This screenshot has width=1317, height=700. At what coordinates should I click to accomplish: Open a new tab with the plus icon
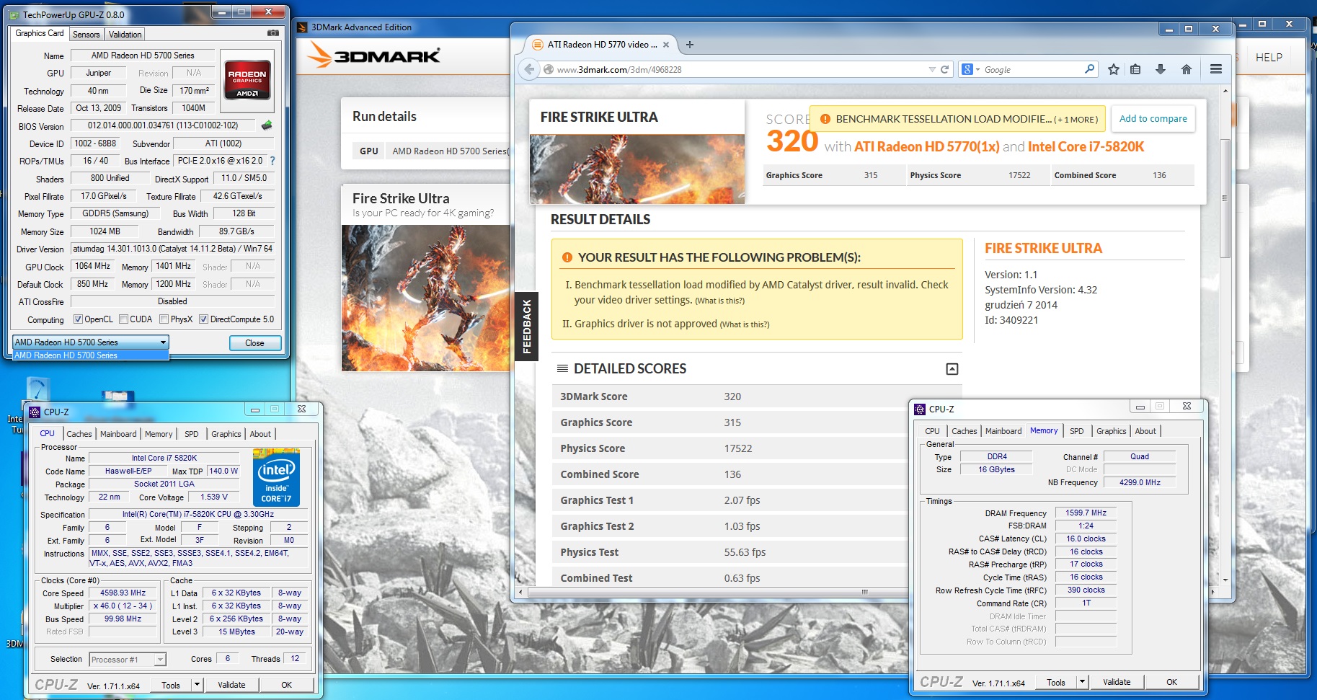pyautogui.click(x=690, y=45)
